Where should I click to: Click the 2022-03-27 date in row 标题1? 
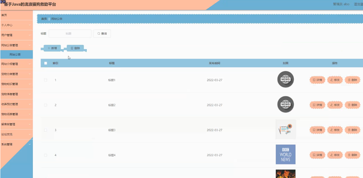tap(215, 80)
